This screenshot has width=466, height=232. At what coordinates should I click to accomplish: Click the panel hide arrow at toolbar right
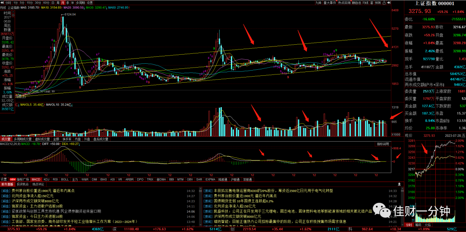[389, 3]
